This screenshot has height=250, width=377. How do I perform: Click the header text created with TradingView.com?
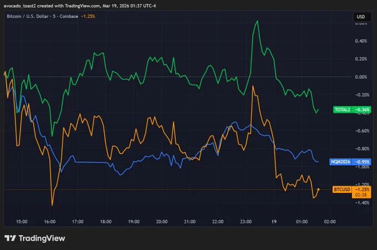click(69, 6)
